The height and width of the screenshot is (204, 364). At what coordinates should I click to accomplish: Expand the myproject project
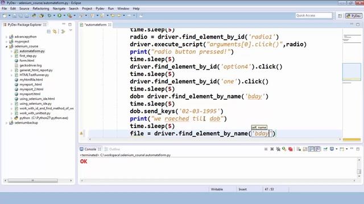6,41
